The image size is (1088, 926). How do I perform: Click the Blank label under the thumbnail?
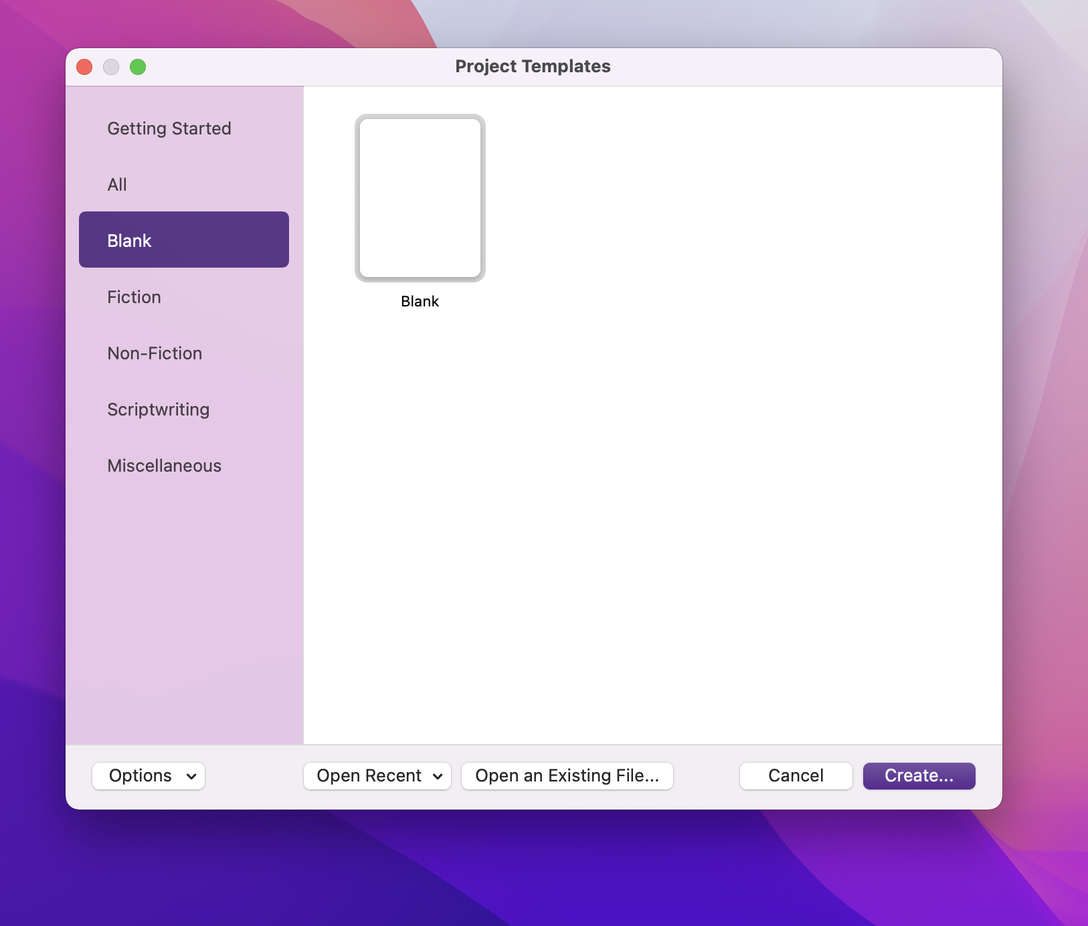(420, 302)
